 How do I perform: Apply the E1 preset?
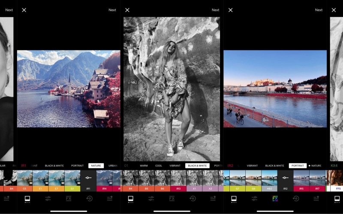coord(40,181)
